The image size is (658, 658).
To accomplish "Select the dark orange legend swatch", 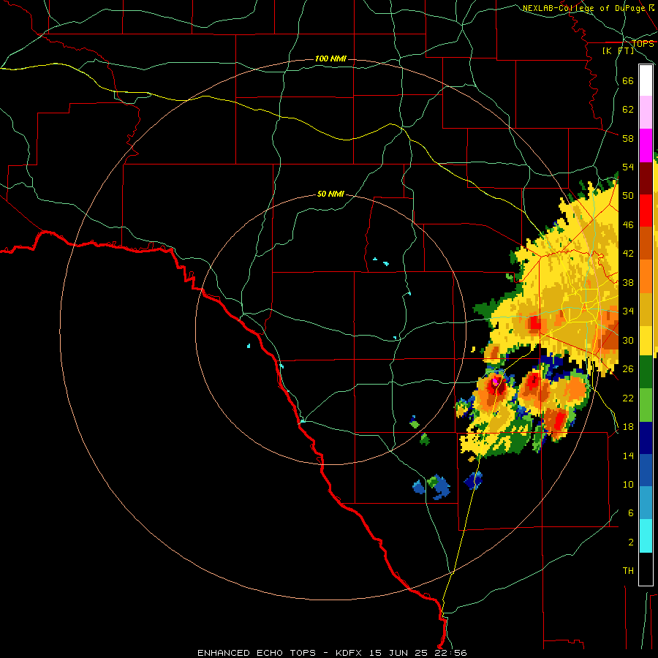I will [x=646, y=243].
